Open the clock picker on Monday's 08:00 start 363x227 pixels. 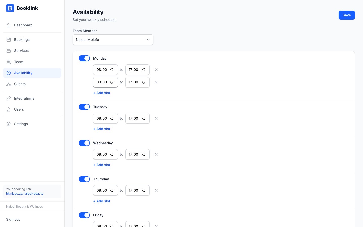pos(112,70)
